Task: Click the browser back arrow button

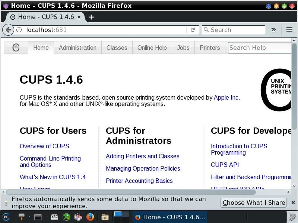Action: pyautogui.click(x=8, y=30)
